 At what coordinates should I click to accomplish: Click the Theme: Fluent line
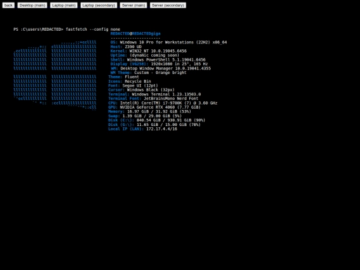point(123,77)
